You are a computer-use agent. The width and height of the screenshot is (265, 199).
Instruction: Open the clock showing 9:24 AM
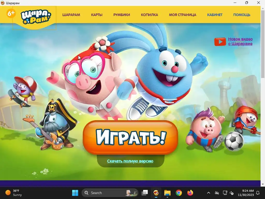[x=246, y=193]
